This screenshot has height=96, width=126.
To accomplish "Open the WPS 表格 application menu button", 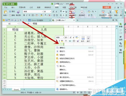I will pos(10,4).
